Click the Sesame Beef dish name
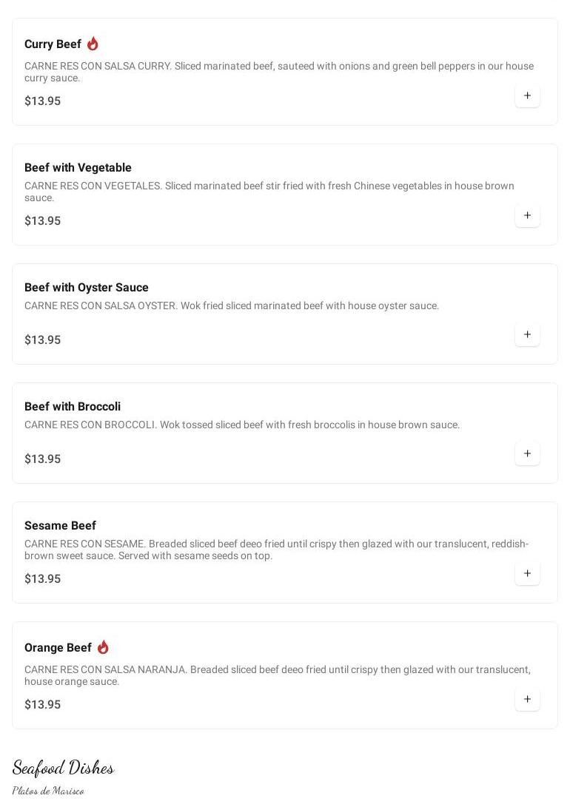This screenshot has height=804, width=570. pos(60,526)
